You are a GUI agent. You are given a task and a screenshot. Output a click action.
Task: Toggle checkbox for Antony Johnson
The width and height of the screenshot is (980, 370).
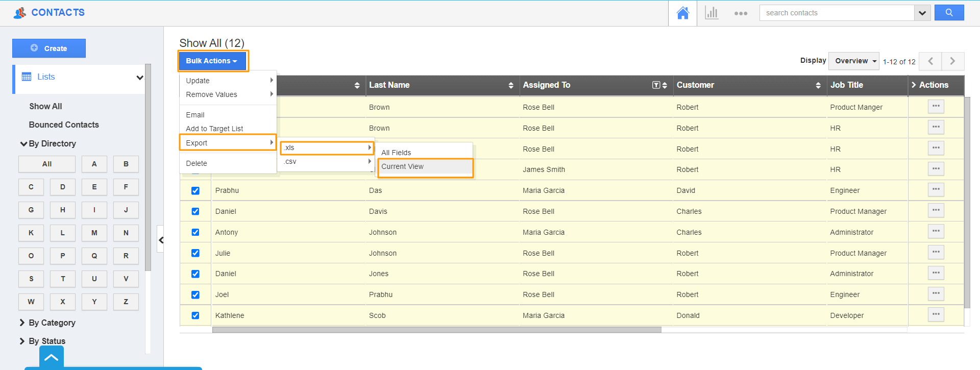pyautogui.click(x=195, y=232)
